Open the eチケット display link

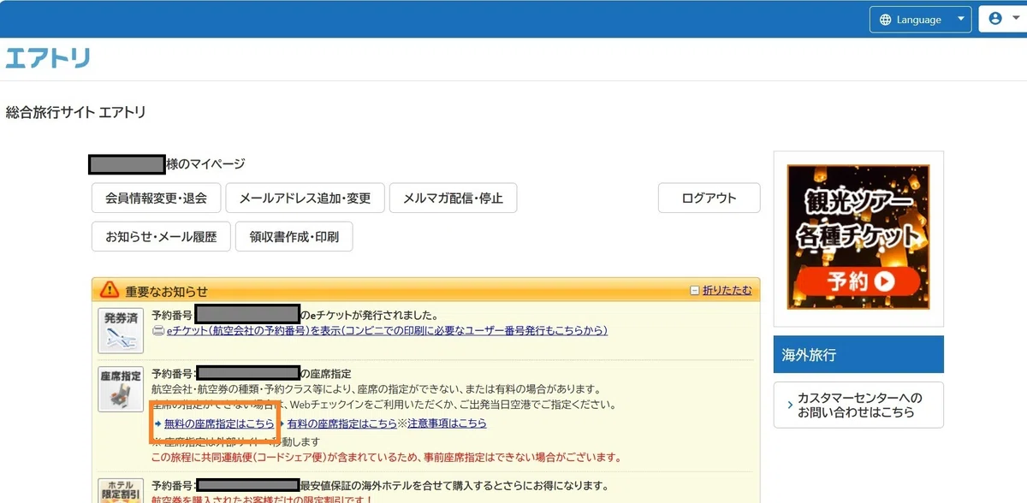click(x=386, y=330)
